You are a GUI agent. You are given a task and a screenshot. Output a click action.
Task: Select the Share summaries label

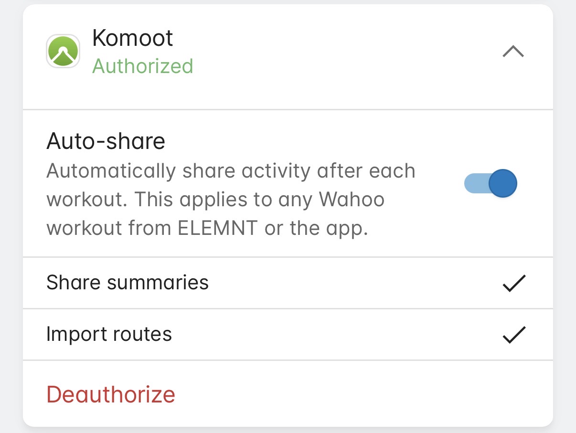click(128, 283)
